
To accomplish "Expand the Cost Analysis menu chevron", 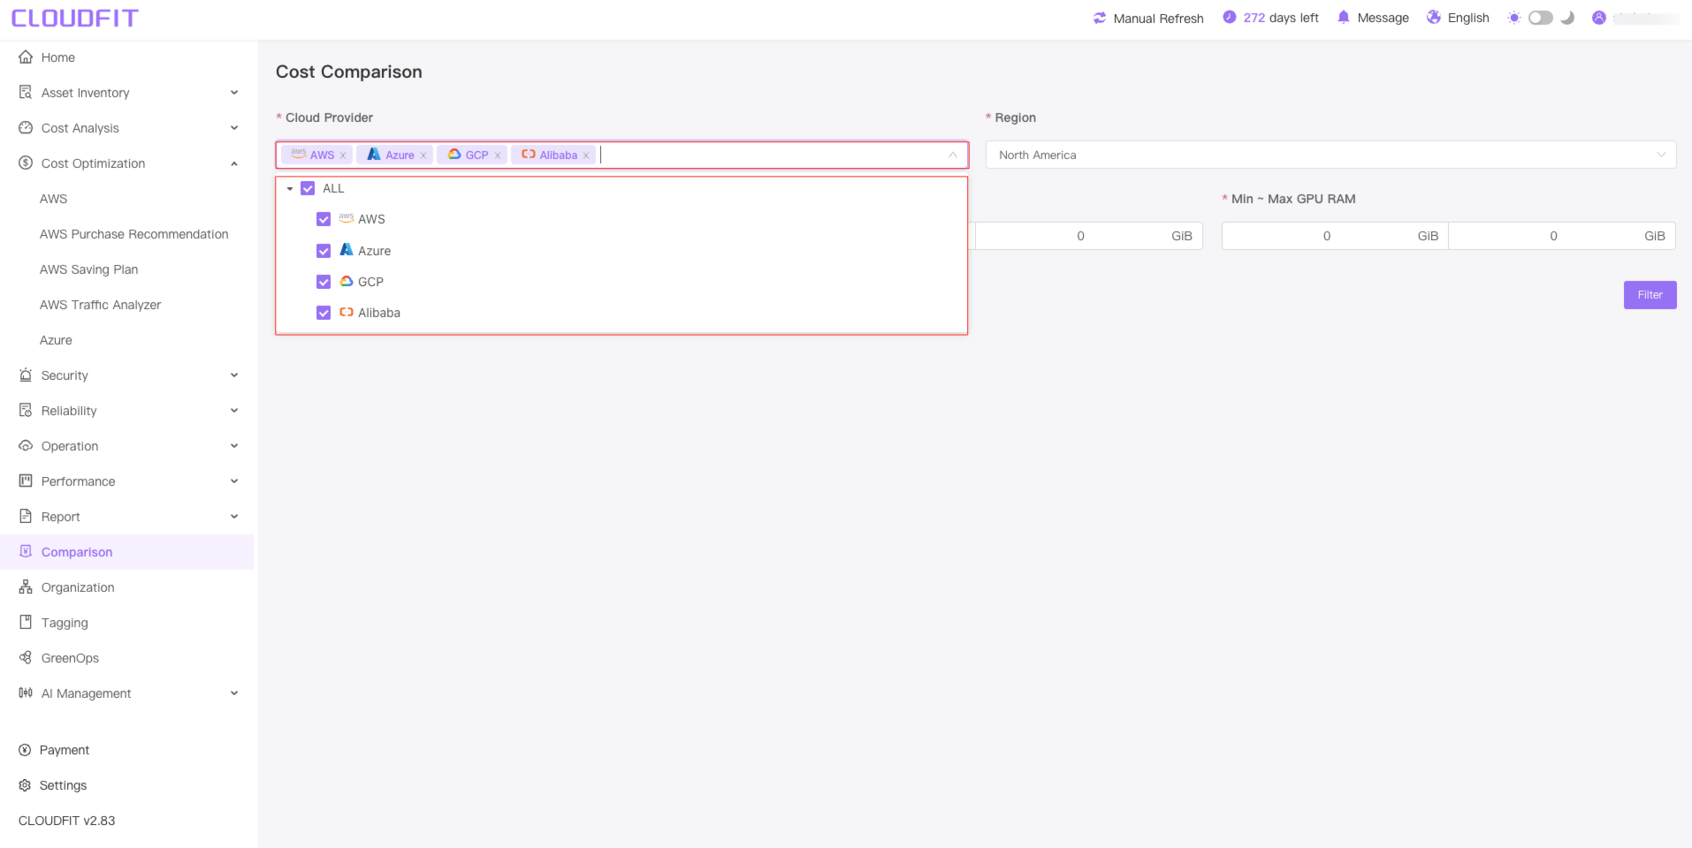I will click(x=234, y=128).
